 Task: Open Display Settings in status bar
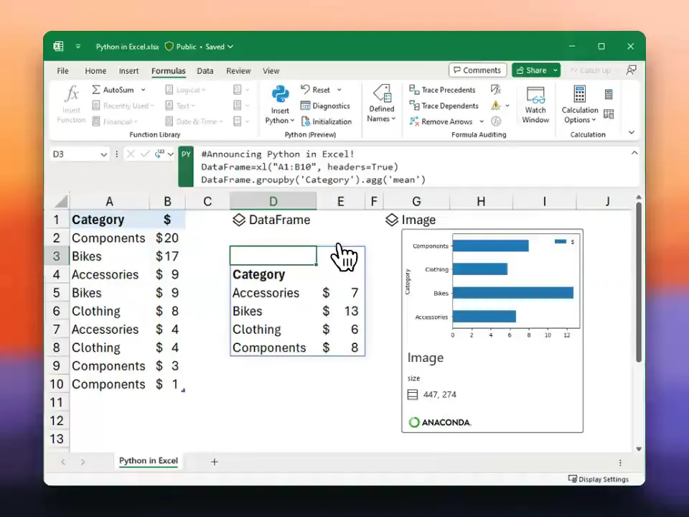[x=598, y=479]
